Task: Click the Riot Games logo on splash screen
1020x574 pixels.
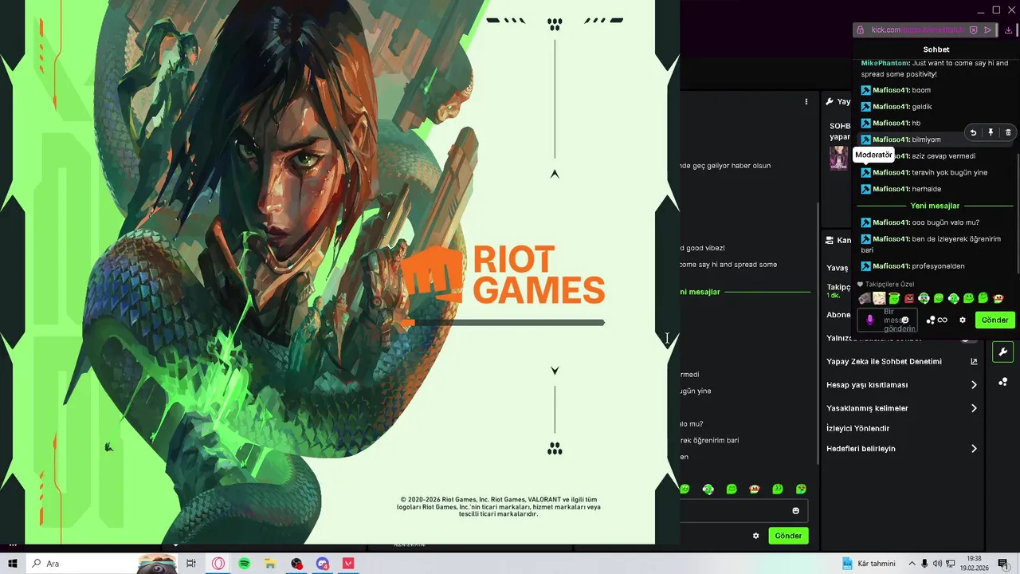Action: pos(502,274)
